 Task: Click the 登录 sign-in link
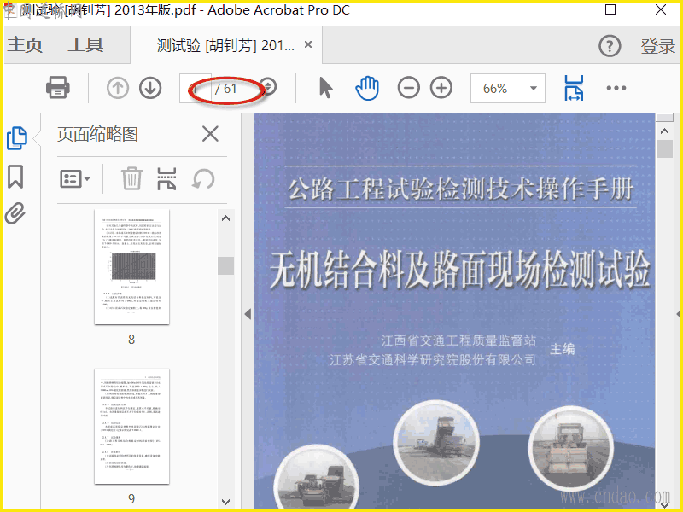click(x=657, y=46)
